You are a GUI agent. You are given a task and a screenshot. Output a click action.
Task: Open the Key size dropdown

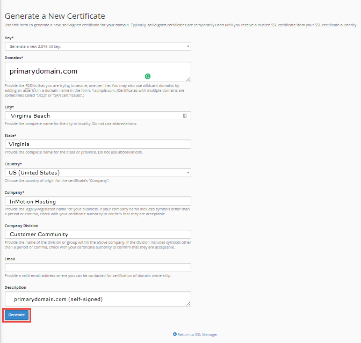(98, 47)
